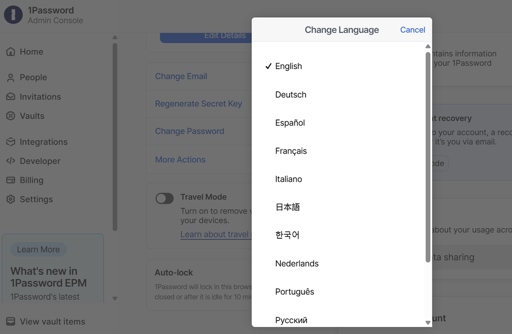Image resolution: width=512 pixels, height=334 pixels.
Task: Cancel the Change Language dialog
Action: click(x=412, y=30)
